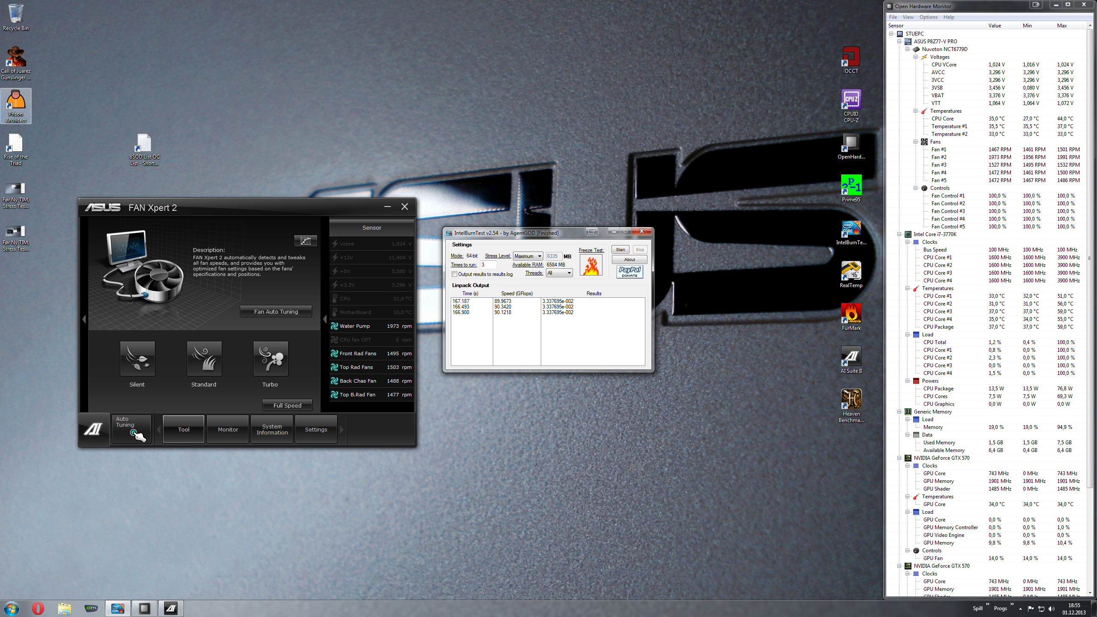Click the PayPal Donate image
The height and width of the screenshot is (617, 1097).
629,272
